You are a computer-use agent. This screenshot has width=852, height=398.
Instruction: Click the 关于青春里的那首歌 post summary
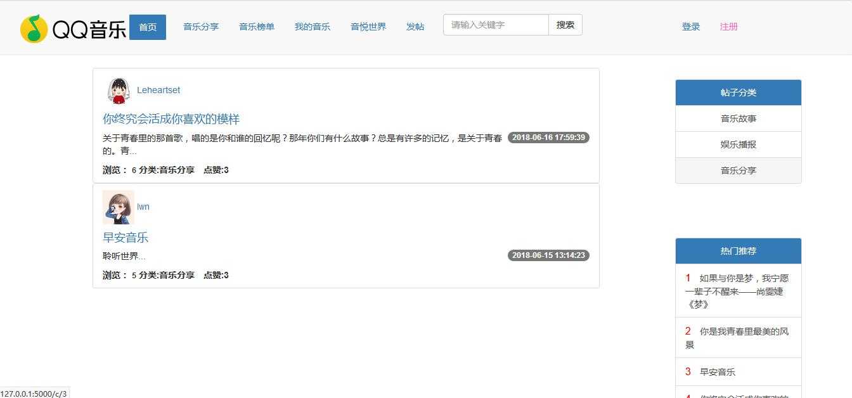(302, 144)
